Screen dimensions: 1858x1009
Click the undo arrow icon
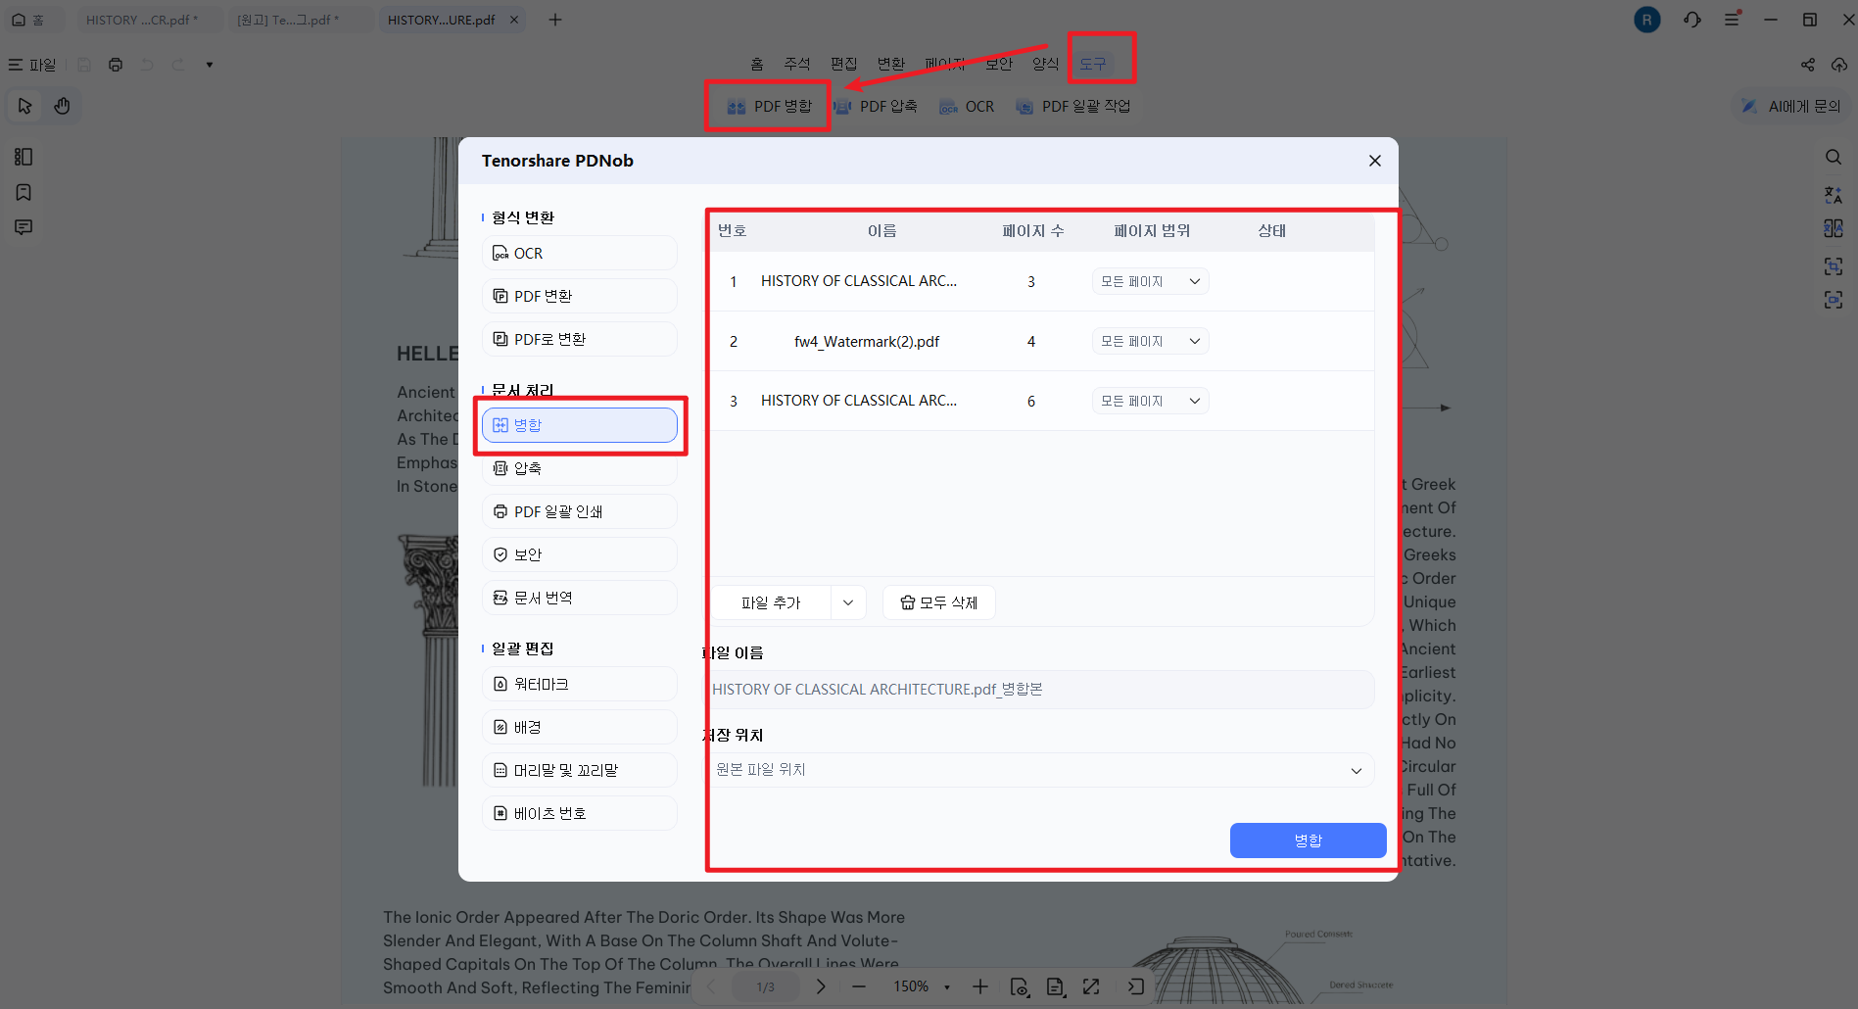147,65
